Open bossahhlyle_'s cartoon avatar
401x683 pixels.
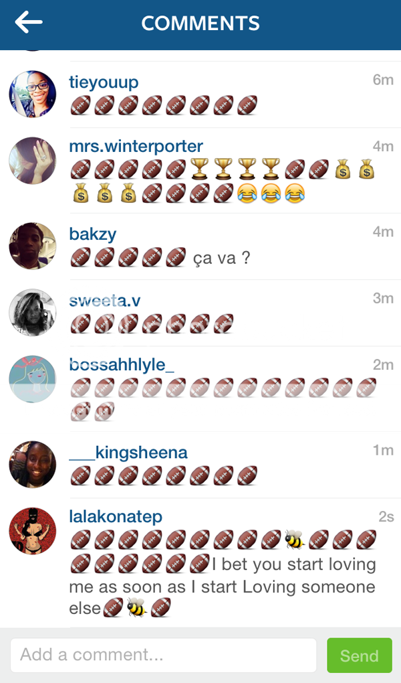33,379
